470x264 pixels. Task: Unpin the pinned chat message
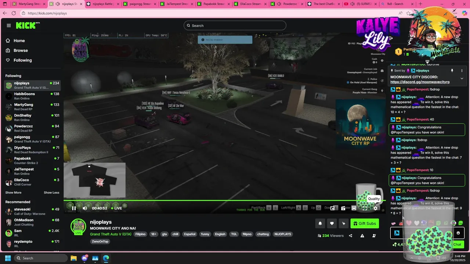tap(452, 70)
